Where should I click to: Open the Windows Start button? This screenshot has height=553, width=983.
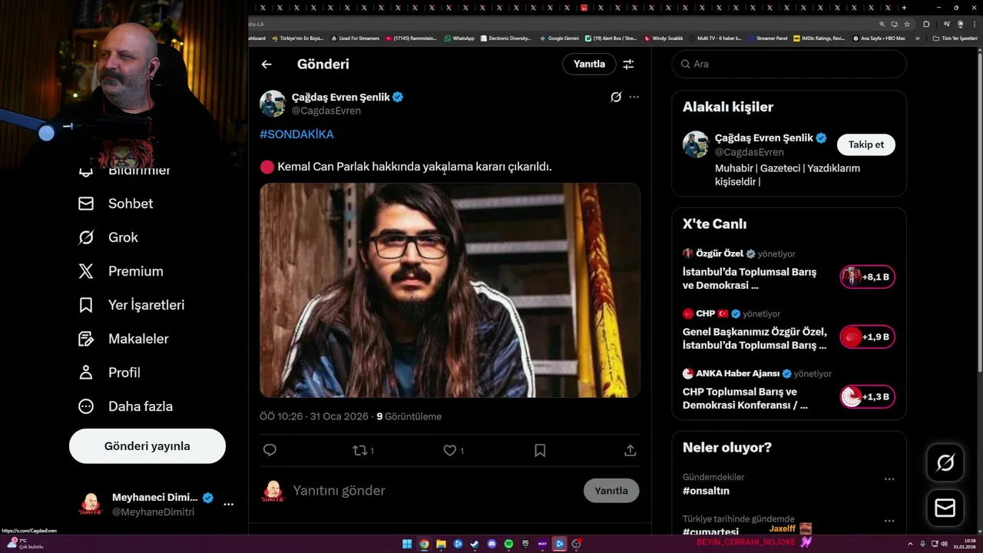pos(407,544)
